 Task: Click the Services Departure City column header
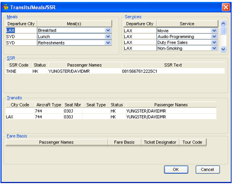[x=140, y=24]
